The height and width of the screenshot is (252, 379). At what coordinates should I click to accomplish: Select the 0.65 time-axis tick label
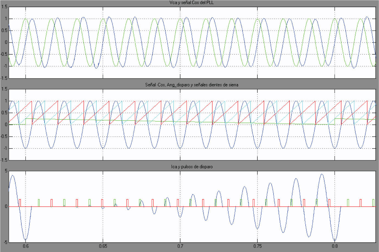coord(103,246)
